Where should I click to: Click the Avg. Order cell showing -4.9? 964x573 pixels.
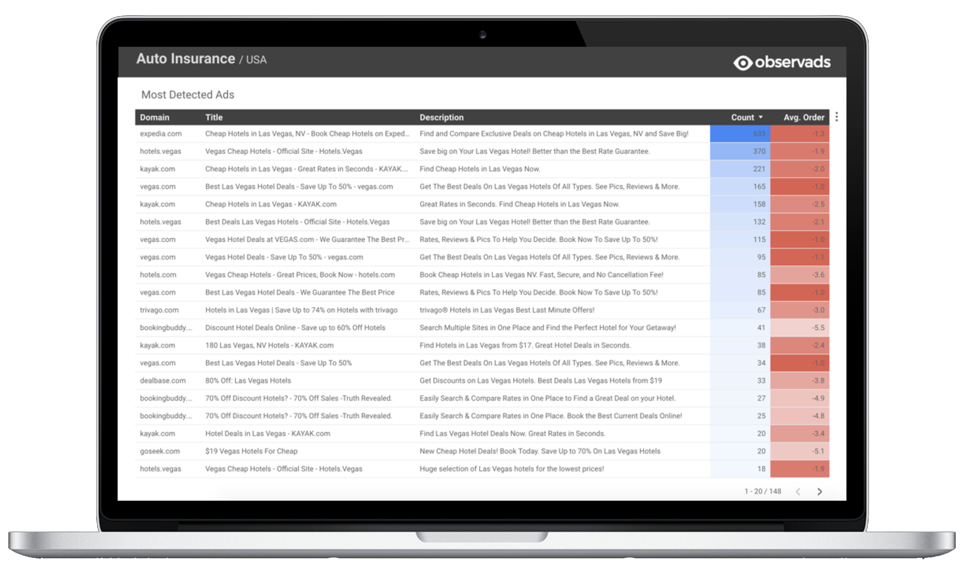[800, 398]
